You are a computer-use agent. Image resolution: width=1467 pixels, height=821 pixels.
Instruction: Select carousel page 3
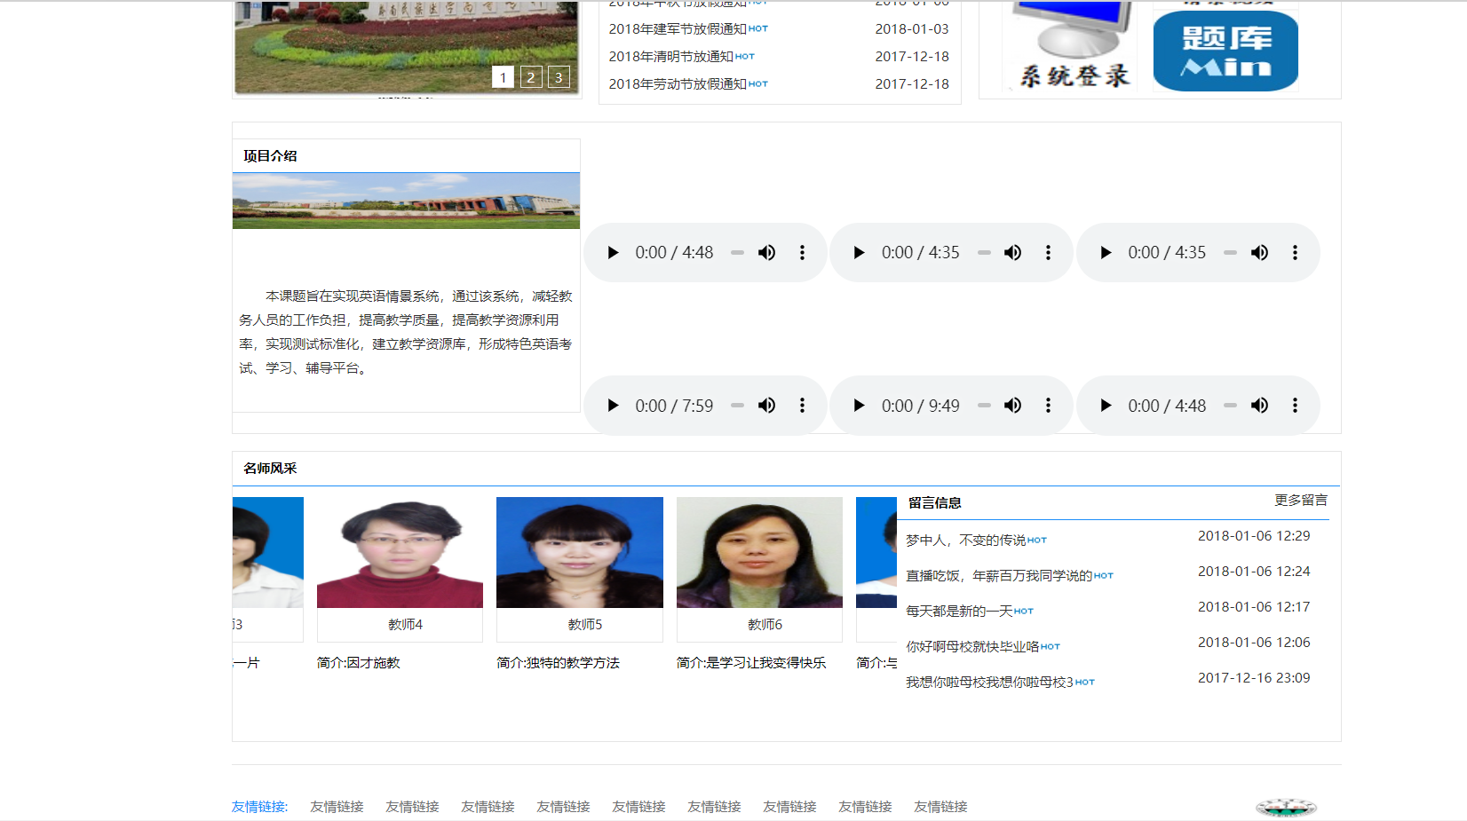559,77
